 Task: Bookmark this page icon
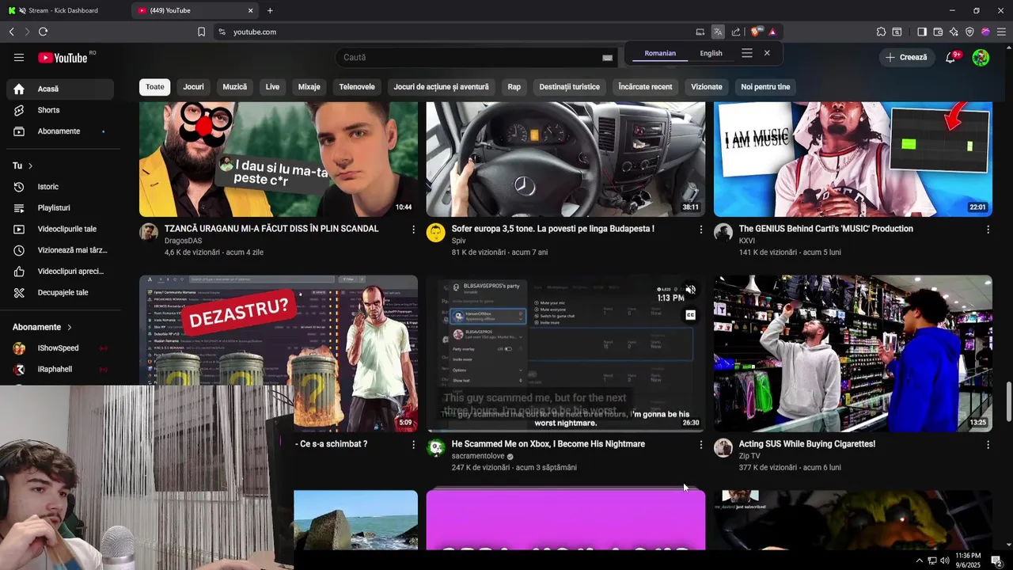click(201, 32)
